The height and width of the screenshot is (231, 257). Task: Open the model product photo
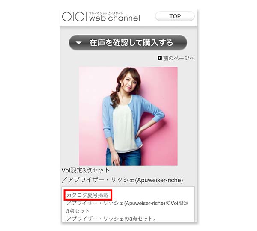click(x=128, y=116)
